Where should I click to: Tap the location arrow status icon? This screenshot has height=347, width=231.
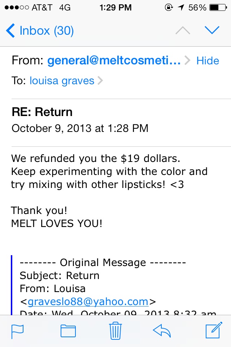[181, 8]
